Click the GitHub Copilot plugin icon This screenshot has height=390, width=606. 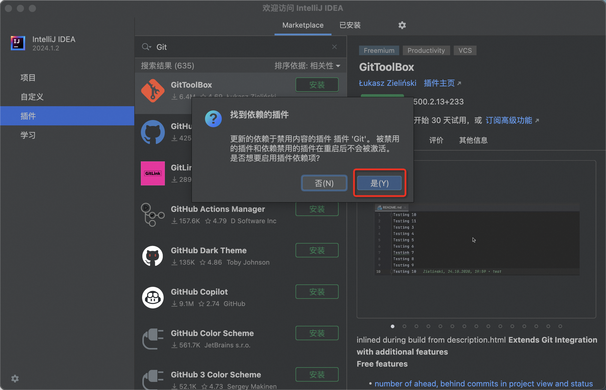coord(153,297)
